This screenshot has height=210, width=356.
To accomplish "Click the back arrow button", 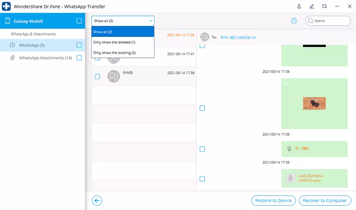I will pyautogui.click(x=97, y=201).
